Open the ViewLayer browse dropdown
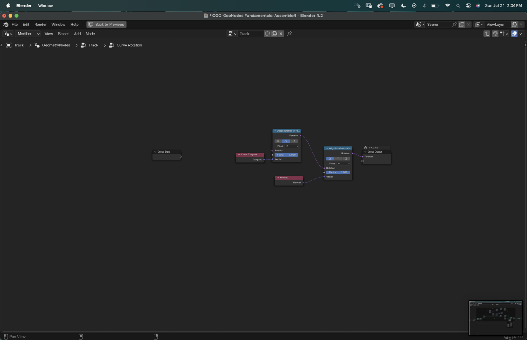Screen dimensions: 527x340 tap(479, 25)
